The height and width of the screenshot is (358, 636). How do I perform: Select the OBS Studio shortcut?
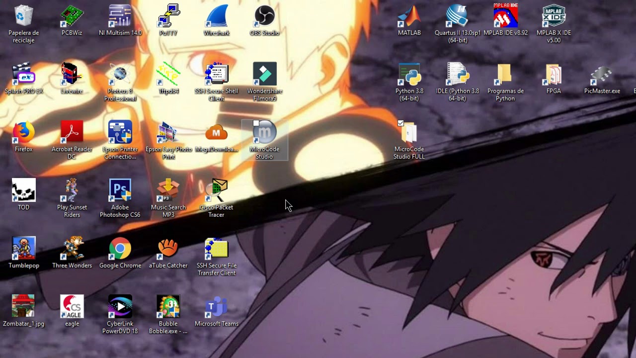point(264,16)
